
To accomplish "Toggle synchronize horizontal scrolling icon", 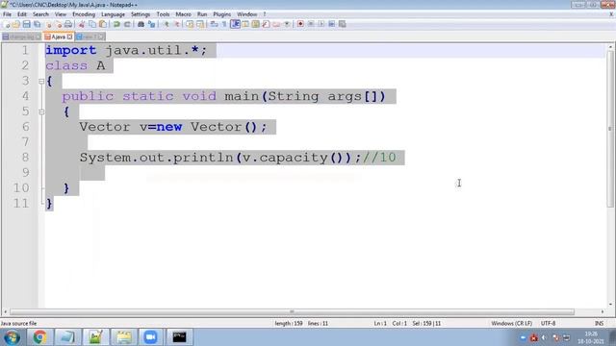I will 200,24.
